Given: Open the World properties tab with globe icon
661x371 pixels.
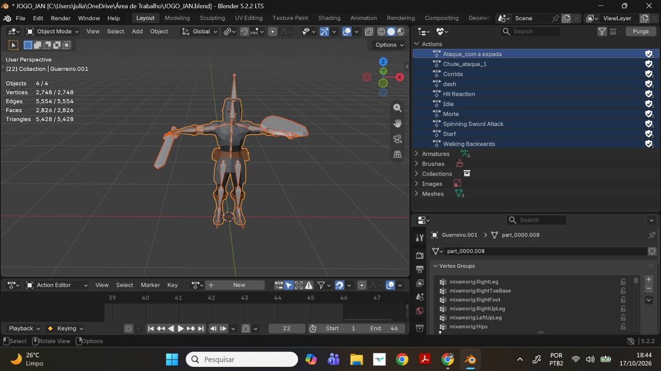Looking at the screenshot, I should (x=420, y=311).
